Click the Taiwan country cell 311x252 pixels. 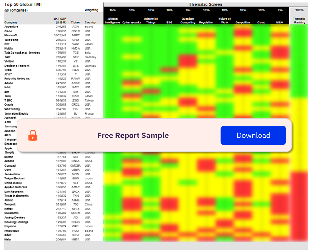89,101
